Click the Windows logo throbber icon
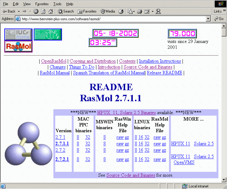The image size is (227, 189). (221, 4)
